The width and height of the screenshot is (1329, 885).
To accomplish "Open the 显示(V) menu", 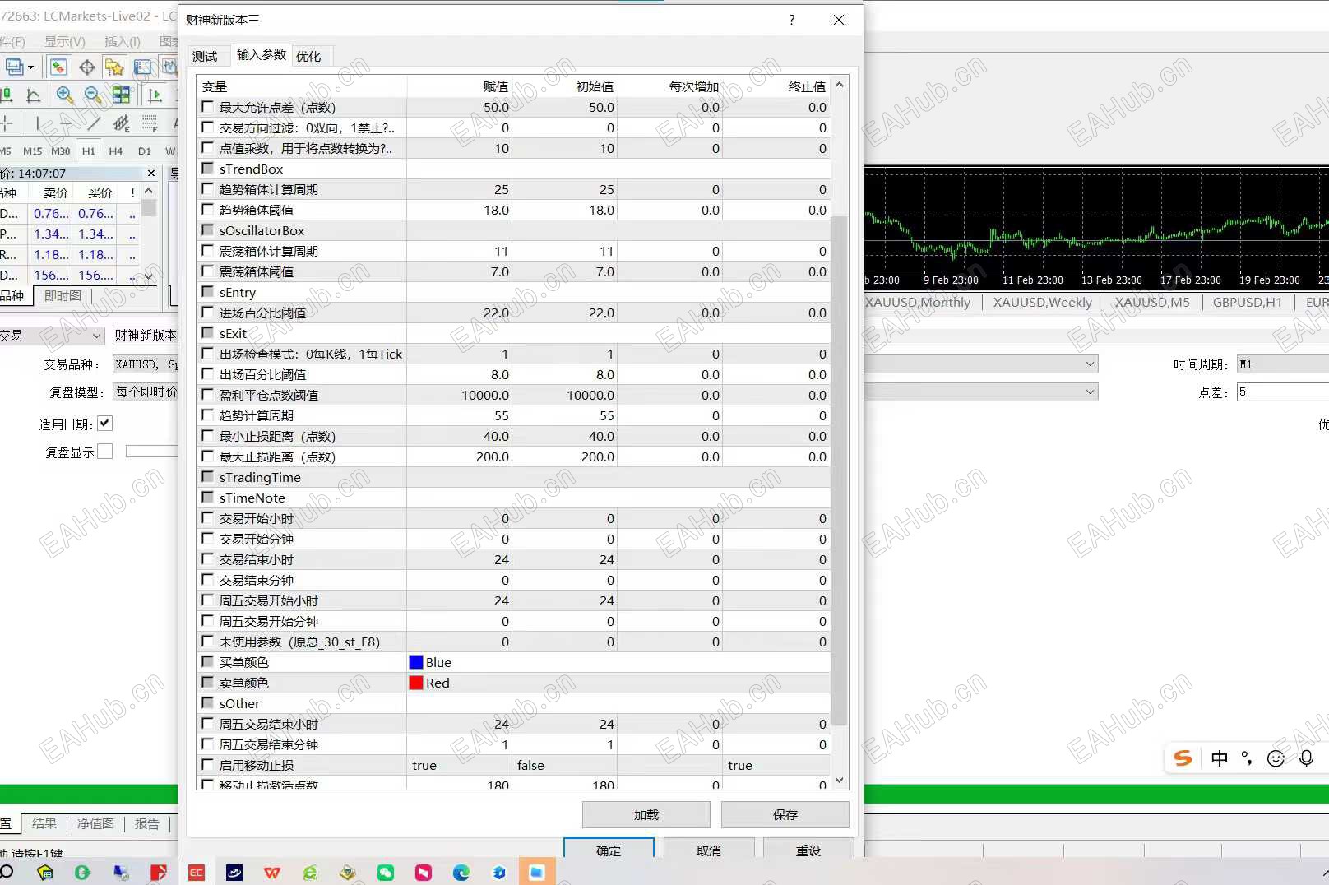I will click(65, 41).
